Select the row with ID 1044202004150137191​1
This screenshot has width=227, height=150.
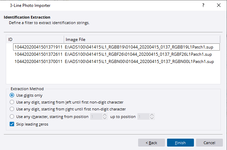[38, 47]
